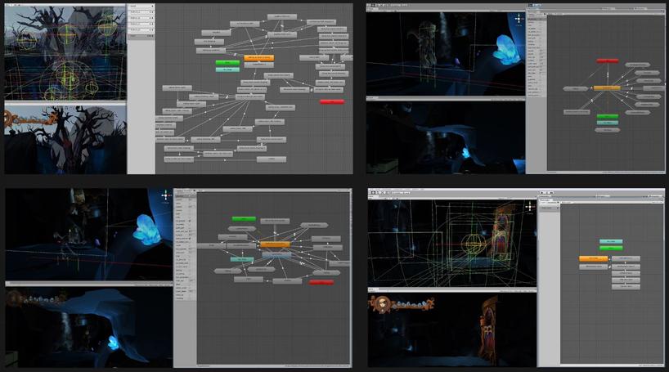Toggle the top parameter checkbox in the bottom-left animator

pos(191,199)
